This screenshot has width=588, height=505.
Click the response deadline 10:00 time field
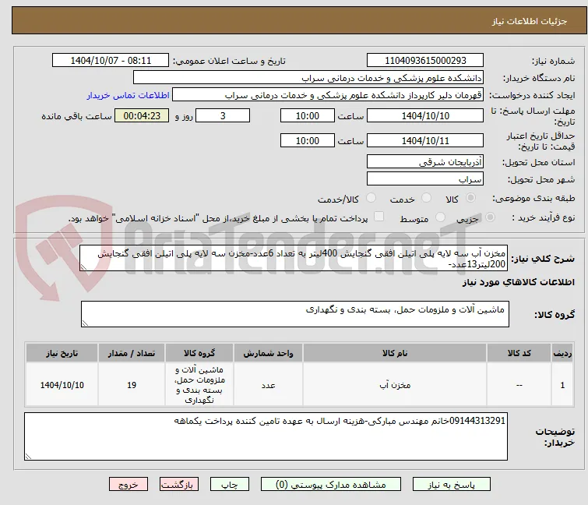(x=308, y=115)
